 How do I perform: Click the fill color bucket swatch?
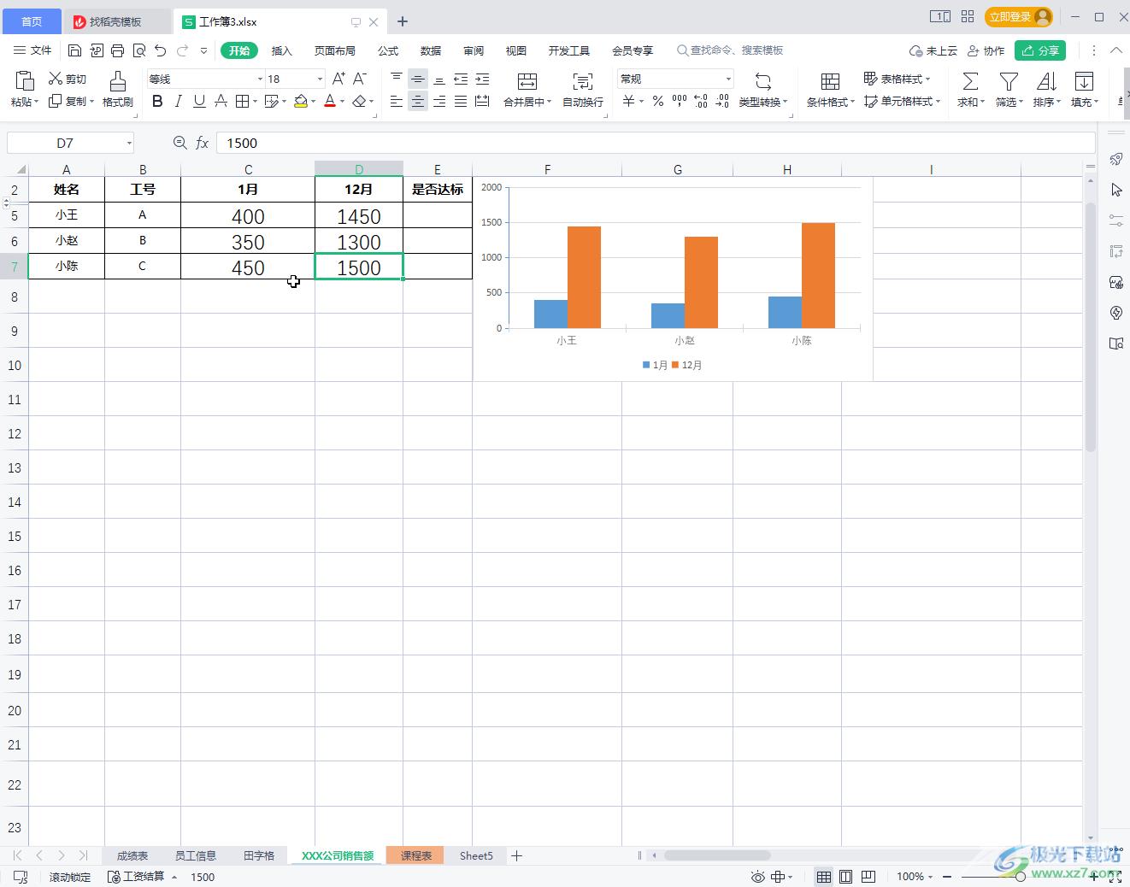(x=300, y=102)
